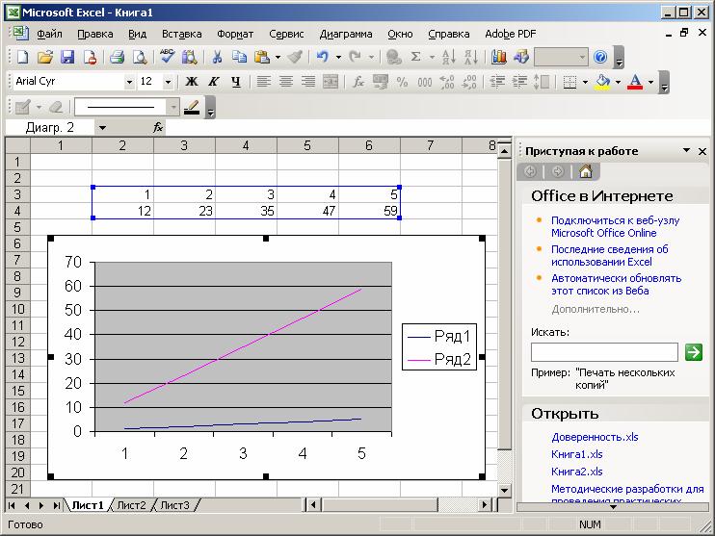This screenshot has width=715, height=536.
Task: Open the font size 12 dropdown
Action: tap(168, 82)
